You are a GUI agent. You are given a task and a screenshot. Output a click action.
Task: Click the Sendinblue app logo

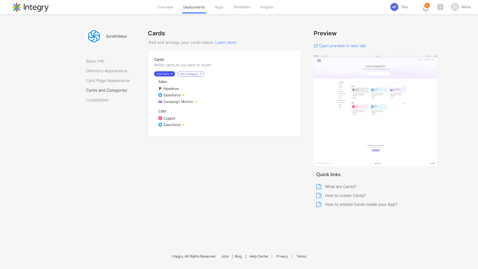(x=94, y=36)
